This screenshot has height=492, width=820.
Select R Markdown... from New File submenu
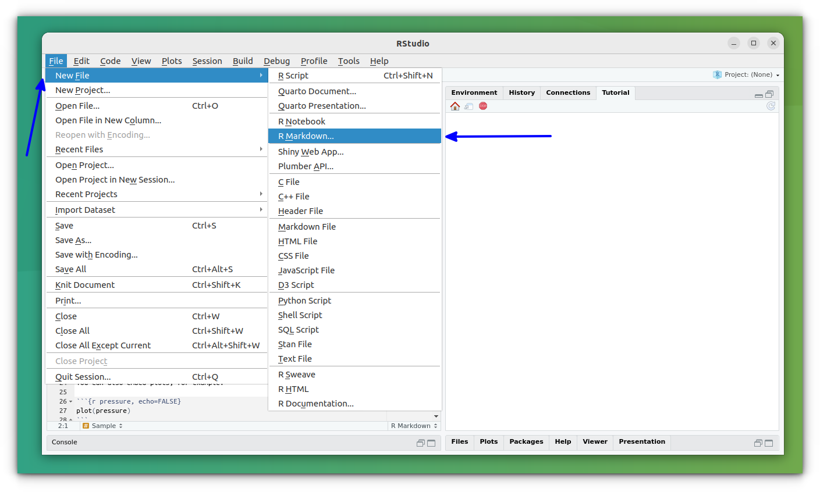pyautogui.click(x=306, y=136)
